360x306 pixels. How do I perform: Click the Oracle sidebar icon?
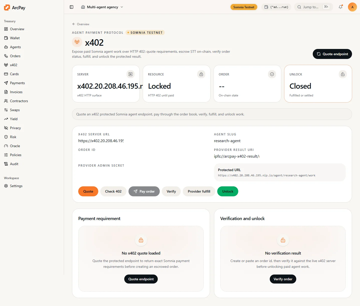pos(6,146)
